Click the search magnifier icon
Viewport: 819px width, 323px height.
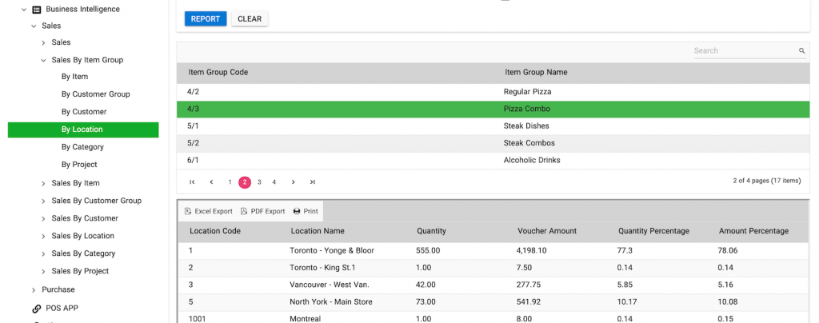tap(801, 51)
